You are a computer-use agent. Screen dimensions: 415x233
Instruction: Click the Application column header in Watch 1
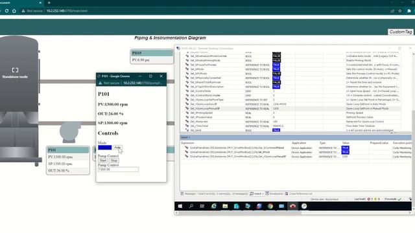[299, 143]
